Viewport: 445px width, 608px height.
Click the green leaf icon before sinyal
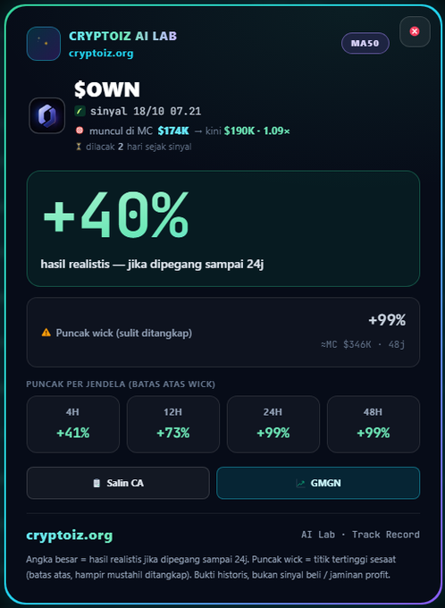tap(80, 111)
